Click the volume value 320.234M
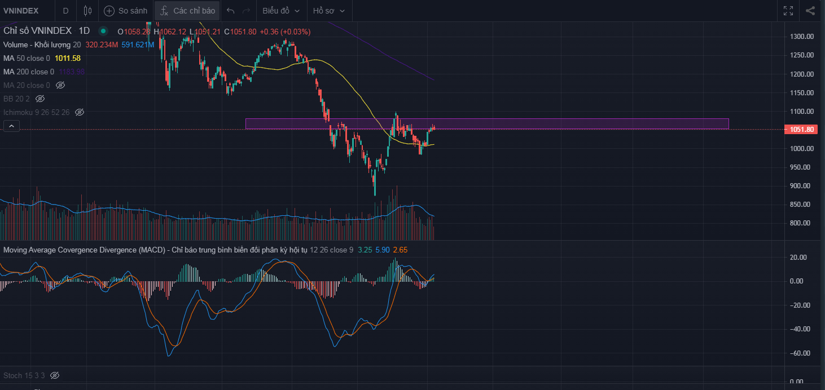 [102, 45]
